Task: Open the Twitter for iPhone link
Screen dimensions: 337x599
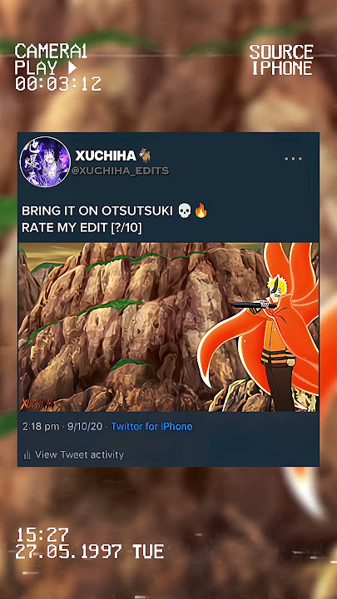Action: (151, 426)
